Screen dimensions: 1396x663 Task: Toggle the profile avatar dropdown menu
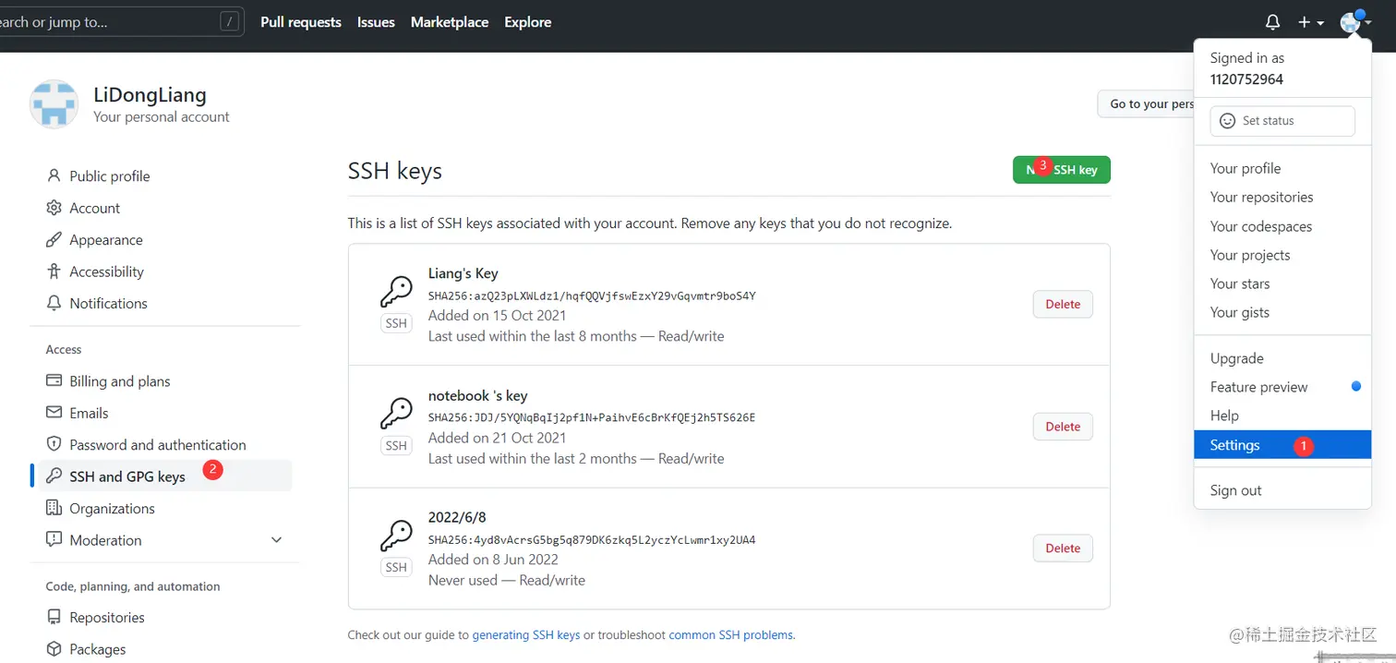1354,22
